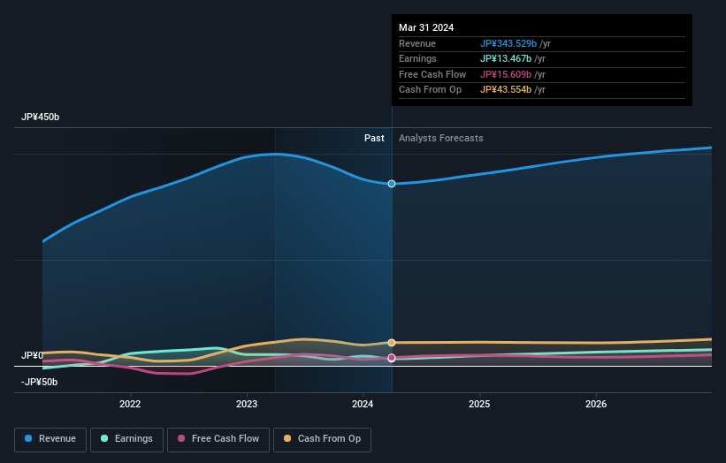Toggle the Cash From Op legend button

(x=322, y=439)
